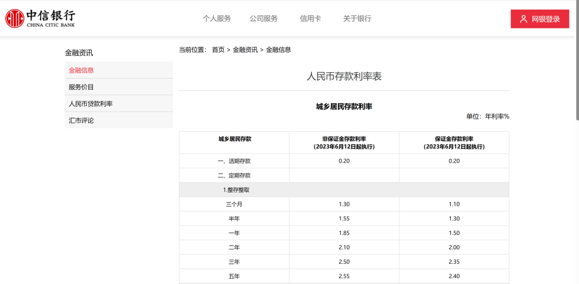Image resolution: width=579 pixels, height=284 pixels.
Task: Click the user icon in 网银登录 button
Action: (x=523, y=19)
